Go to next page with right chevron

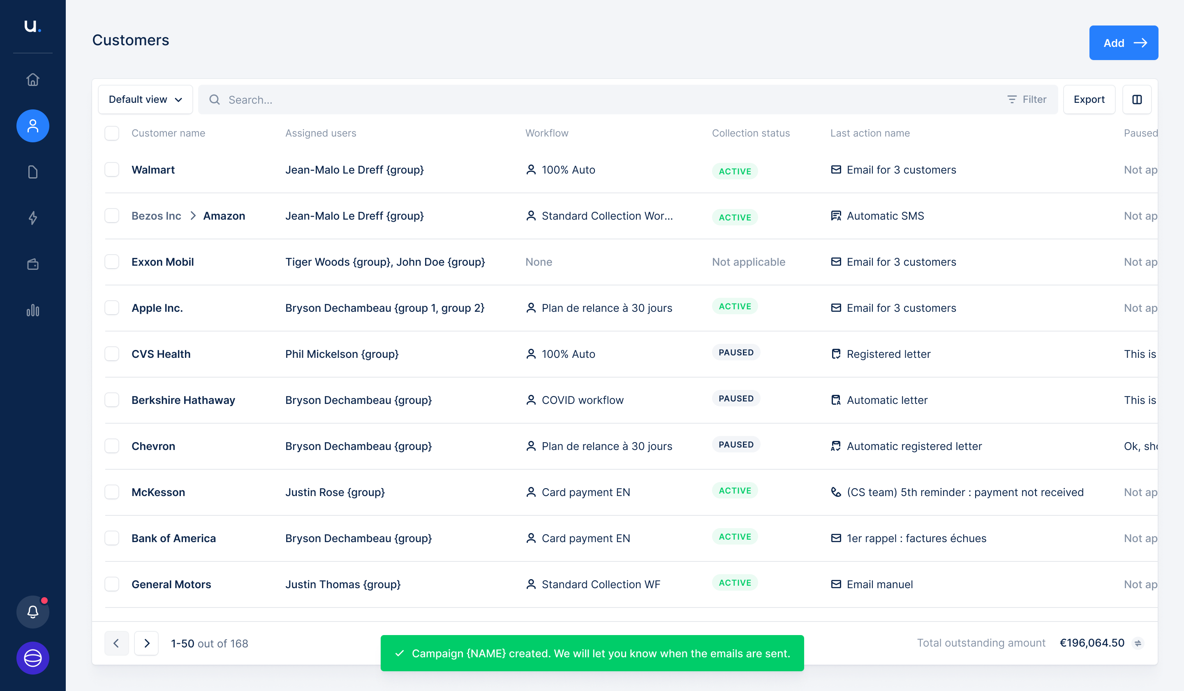click(147, 643)
